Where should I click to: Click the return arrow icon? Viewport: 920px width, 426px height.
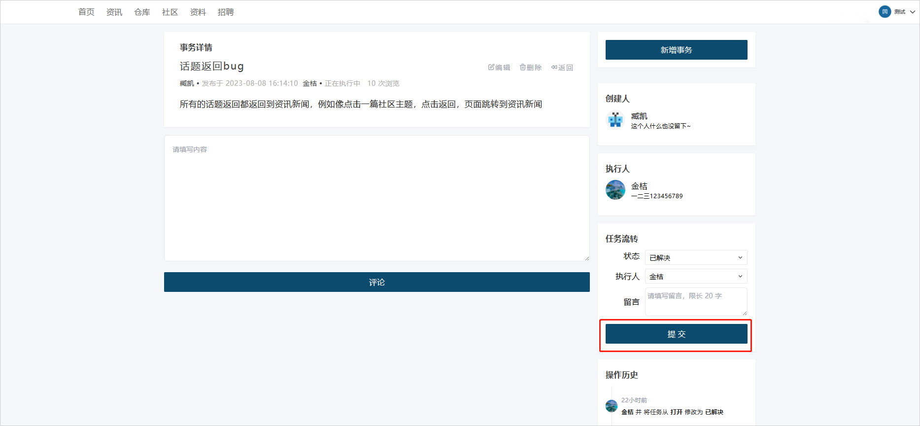(x=554, y=67)
